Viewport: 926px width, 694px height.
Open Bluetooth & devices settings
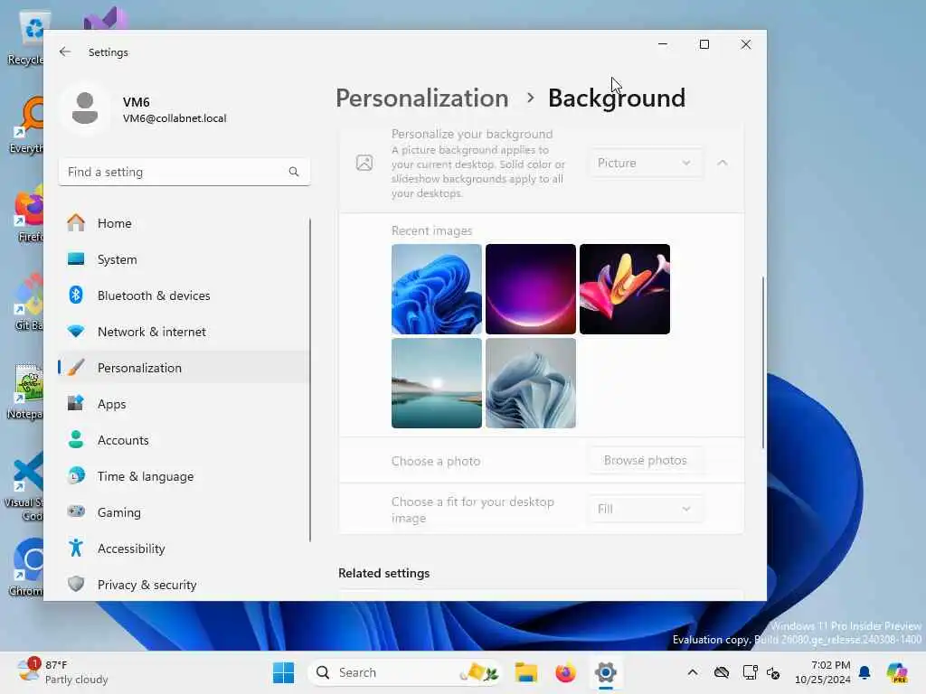click(184, 295)
